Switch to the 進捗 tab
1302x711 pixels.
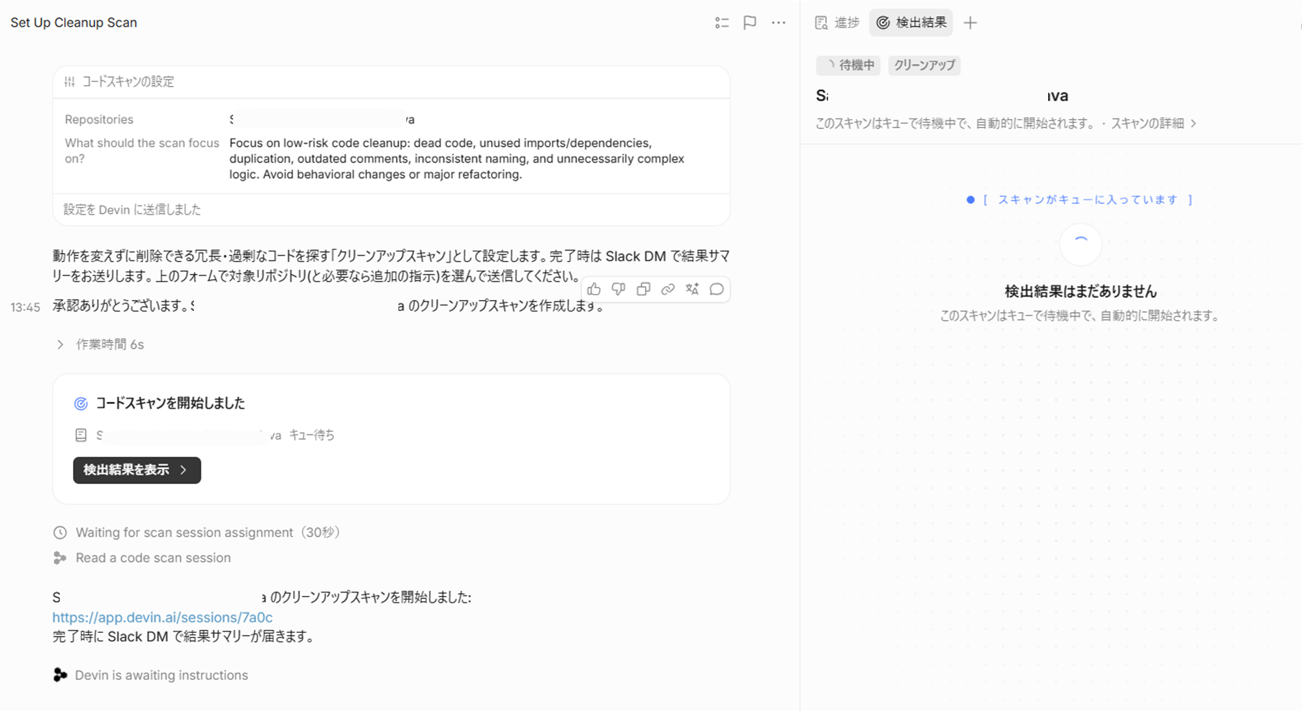(837, 23)
